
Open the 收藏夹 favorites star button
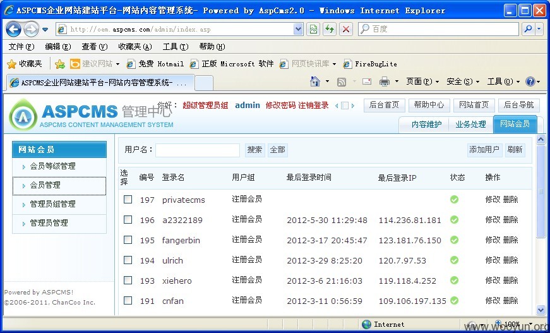[24, 64]
